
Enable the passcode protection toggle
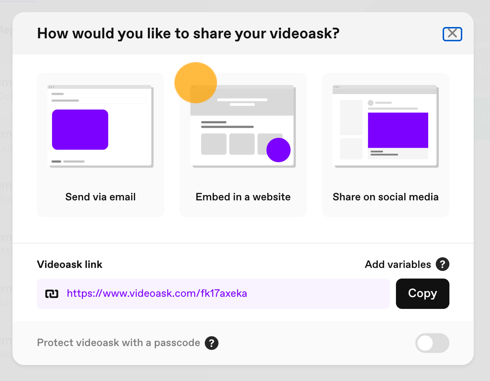click(x=432, y=343)
